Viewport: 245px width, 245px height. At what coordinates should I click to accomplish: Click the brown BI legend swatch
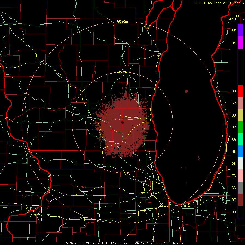point(240,200)
